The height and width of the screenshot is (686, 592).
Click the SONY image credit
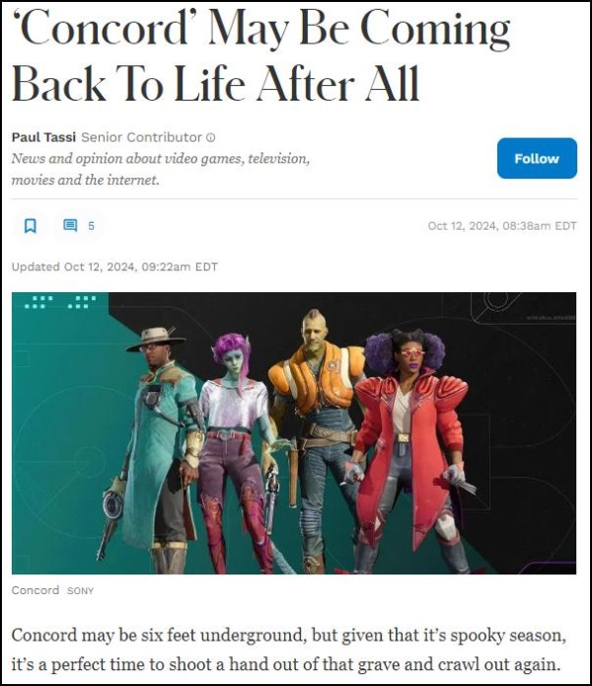81,591
